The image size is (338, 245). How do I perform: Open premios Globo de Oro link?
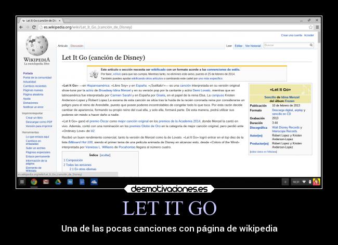click(145, 126)
